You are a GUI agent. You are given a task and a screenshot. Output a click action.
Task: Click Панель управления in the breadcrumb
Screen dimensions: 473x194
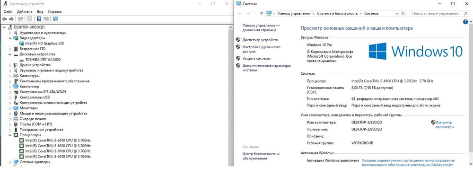(x=294, y=14)
